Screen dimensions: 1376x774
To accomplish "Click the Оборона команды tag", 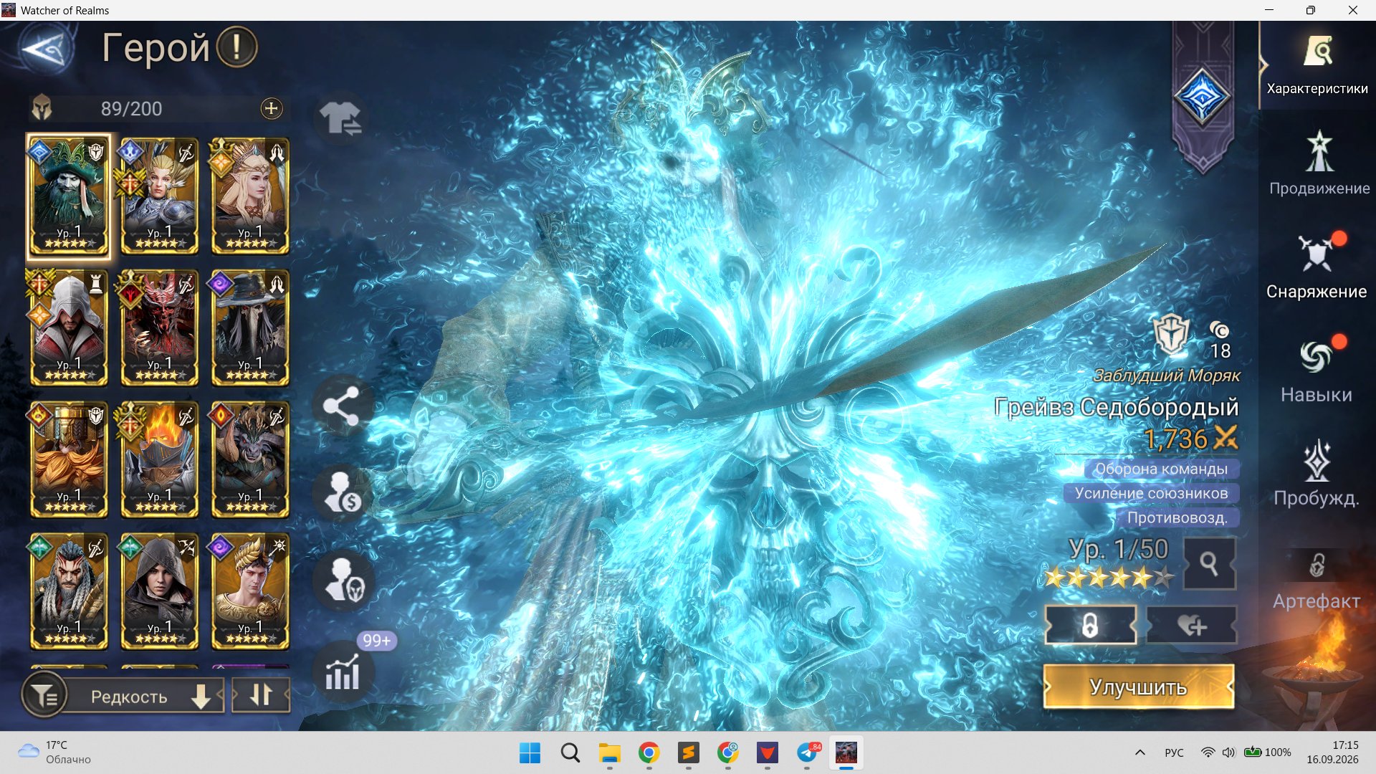I will click(x=1161, y=469).
